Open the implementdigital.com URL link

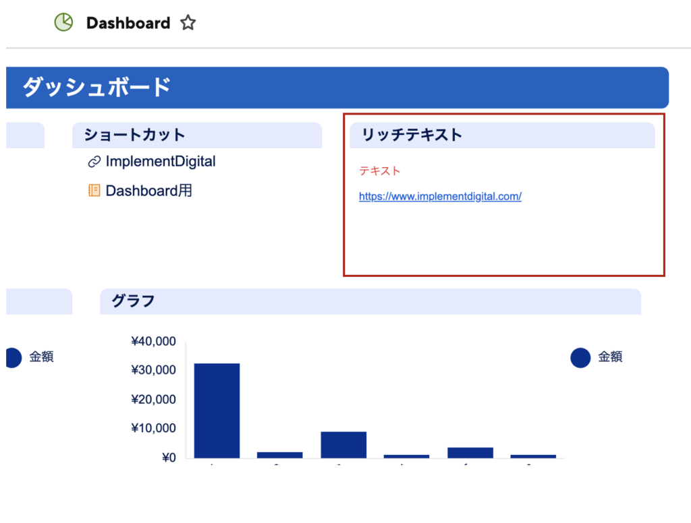[440, 196]
